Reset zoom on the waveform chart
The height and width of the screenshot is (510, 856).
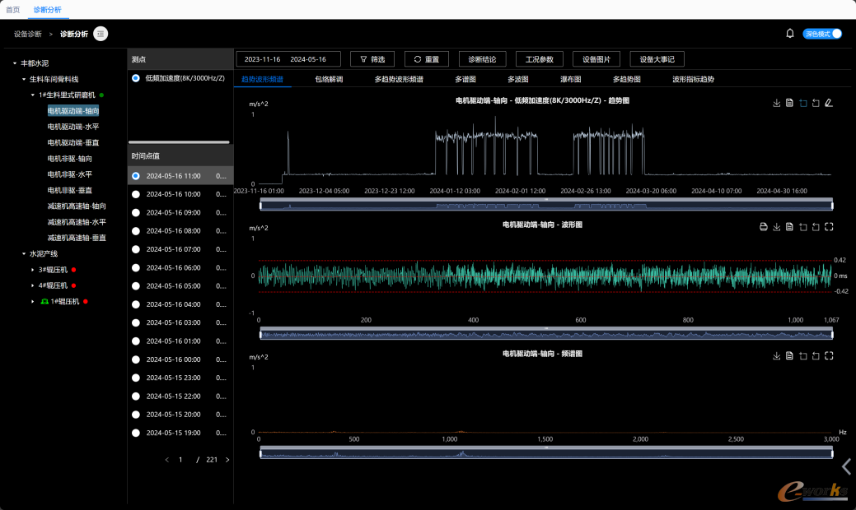[x=816, y=227]
